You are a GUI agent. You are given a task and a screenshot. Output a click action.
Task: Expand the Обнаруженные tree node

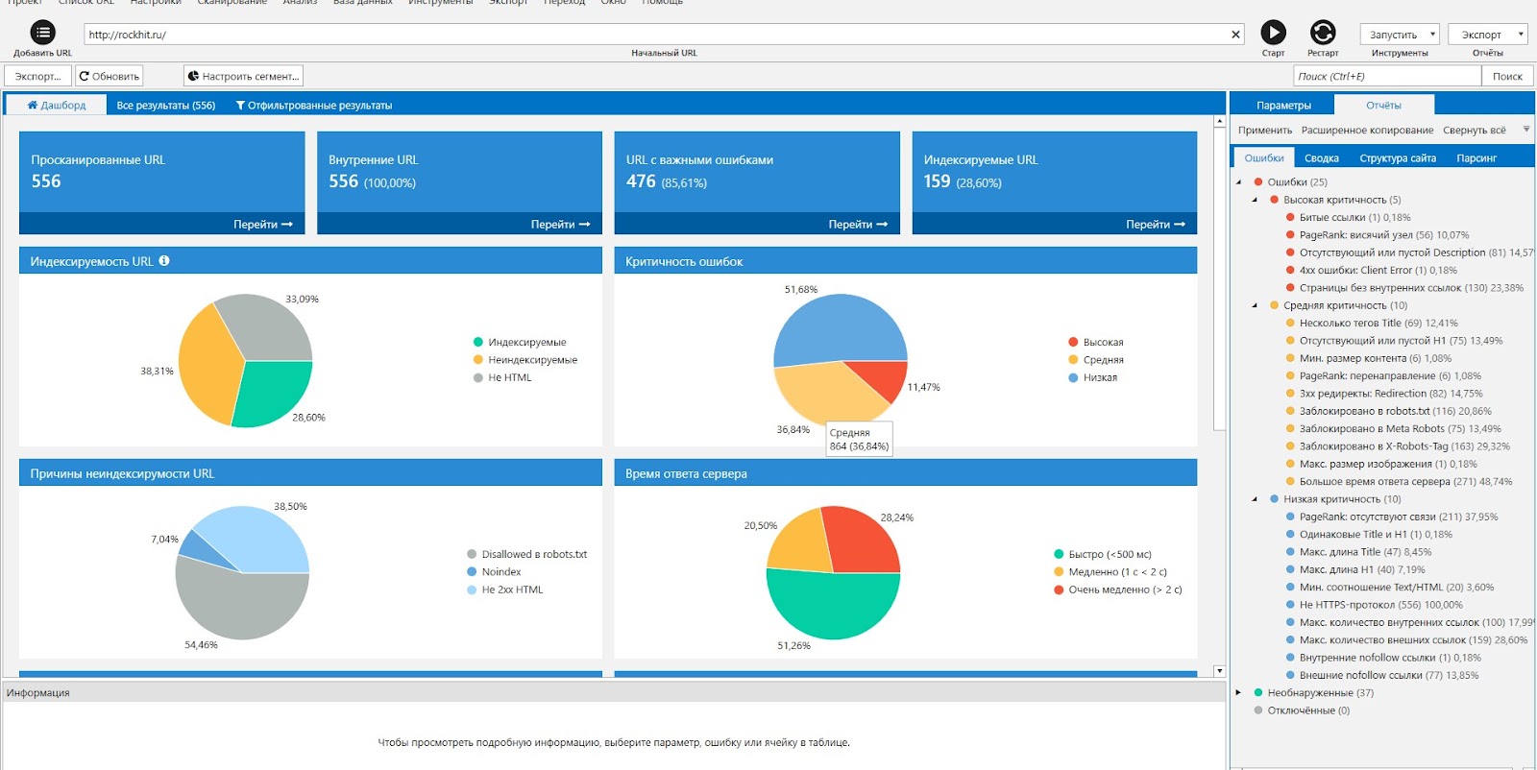pyautogui.click(x=1239, y=692)
